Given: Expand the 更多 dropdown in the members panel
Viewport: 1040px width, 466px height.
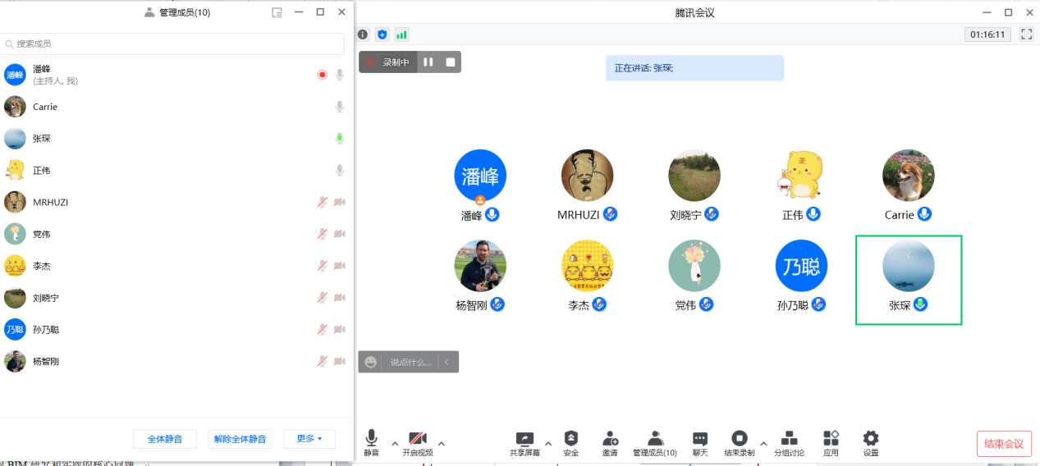Looking at the screenshot, I should [309, 439].
